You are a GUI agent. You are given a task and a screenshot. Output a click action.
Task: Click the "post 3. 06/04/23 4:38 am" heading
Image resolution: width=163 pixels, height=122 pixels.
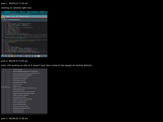point(14,118)
